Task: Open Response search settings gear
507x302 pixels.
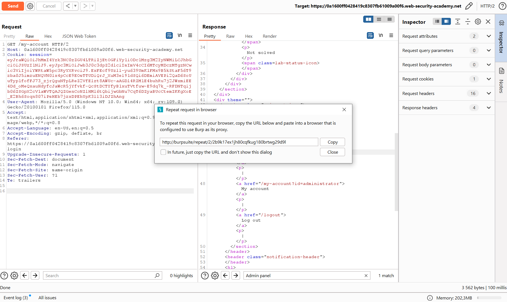Action: [x=215, y=276]
